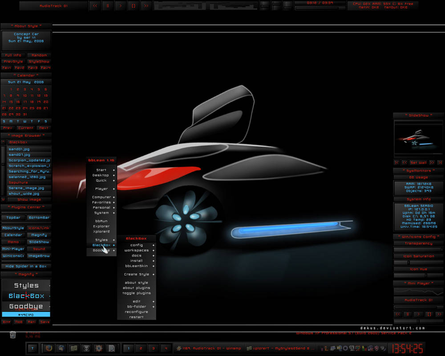445x356 pixels.
Task: Play track in the Mini Player panel
Action: coord(418,314)
